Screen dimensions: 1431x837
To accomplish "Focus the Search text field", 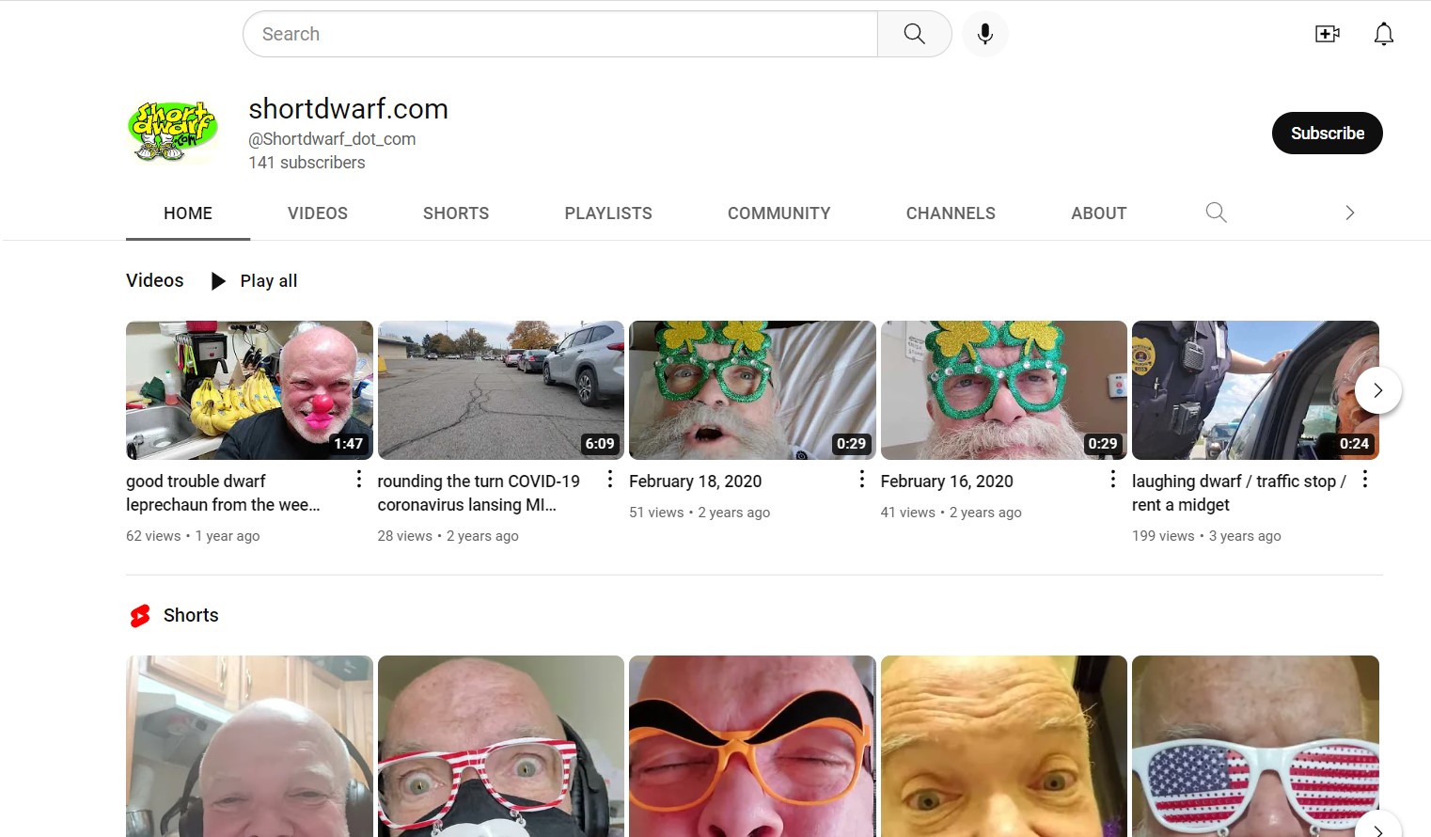I will pyautogui.click(x=559, y=34).
